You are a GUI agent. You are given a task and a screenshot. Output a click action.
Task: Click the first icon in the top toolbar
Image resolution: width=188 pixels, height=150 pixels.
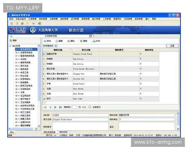pos(12,23)
